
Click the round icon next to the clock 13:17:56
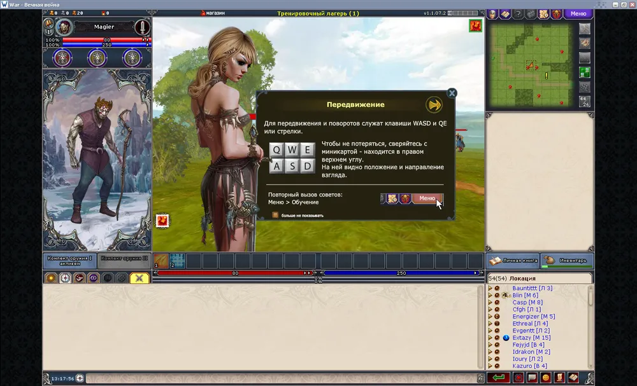tap(80, 378)
